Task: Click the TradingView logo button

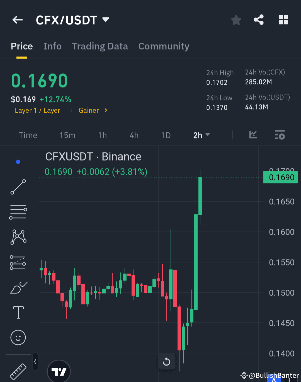Action: [x=59, y=371]
